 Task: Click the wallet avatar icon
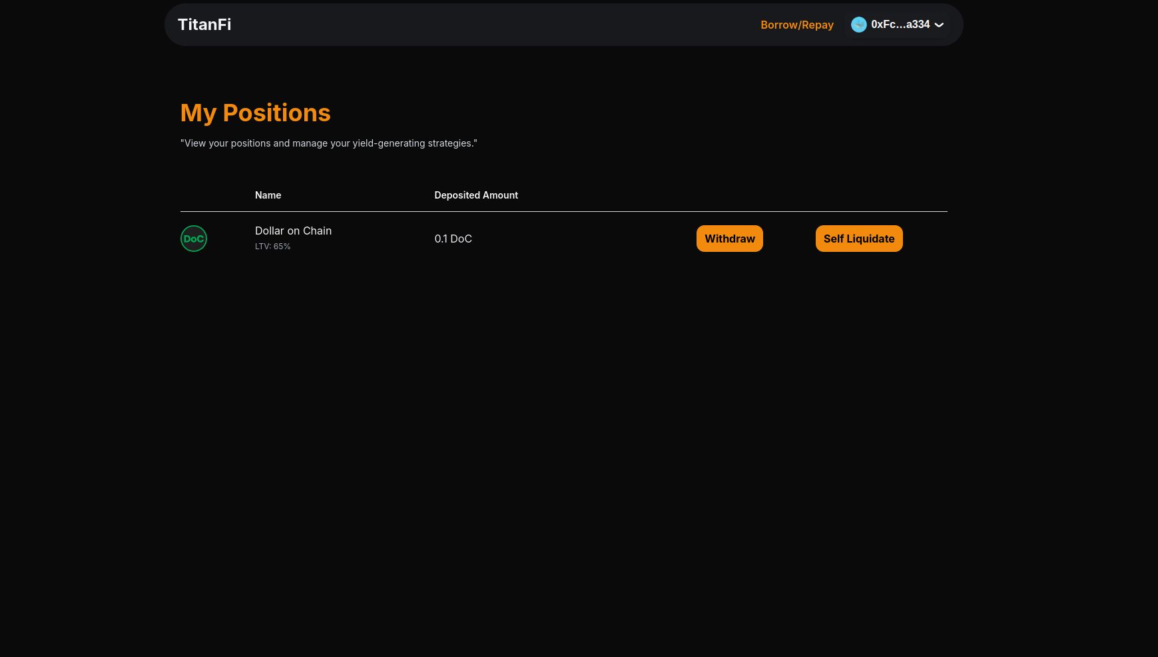859,25
